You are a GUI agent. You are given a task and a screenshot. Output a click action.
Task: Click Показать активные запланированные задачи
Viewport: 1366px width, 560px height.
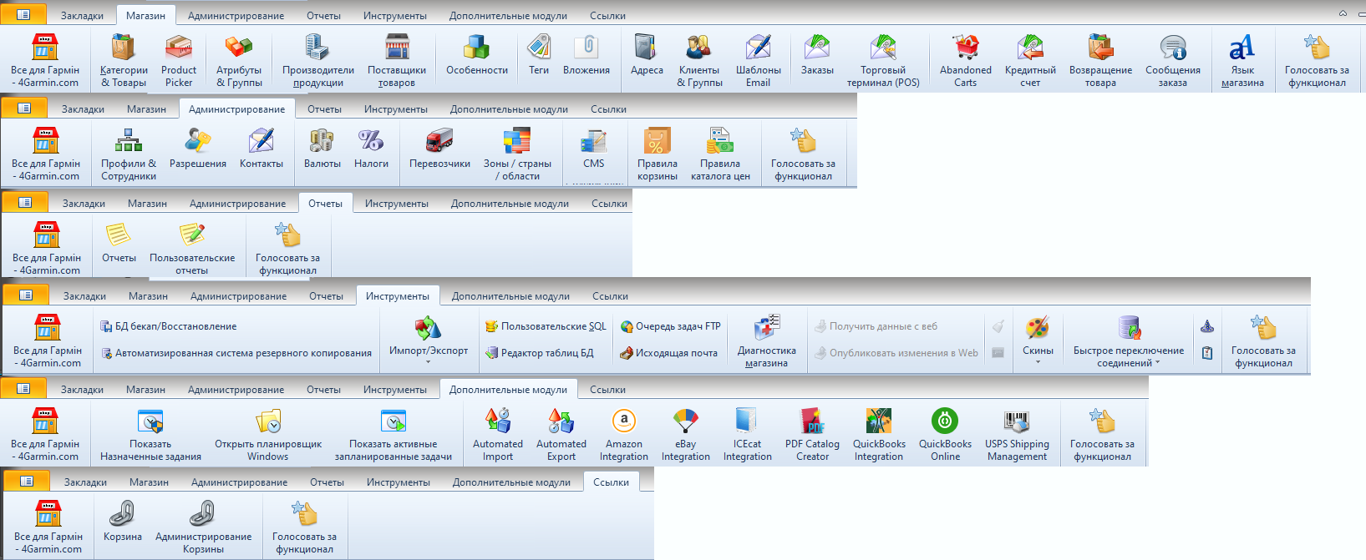[394, 435]
